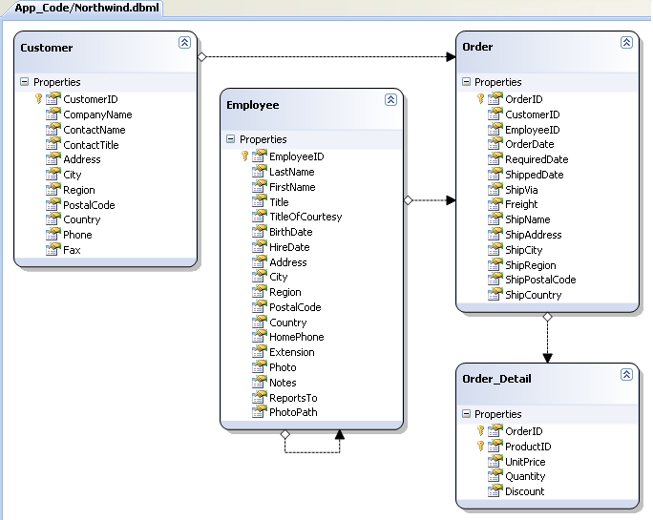
Task: Click the primary key icon beside ProductID
Action: 482,447
